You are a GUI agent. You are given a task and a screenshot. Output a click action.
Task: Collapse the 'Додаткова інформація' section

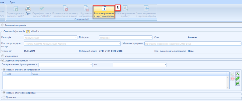pyautogui.click(x=3, y=60)
